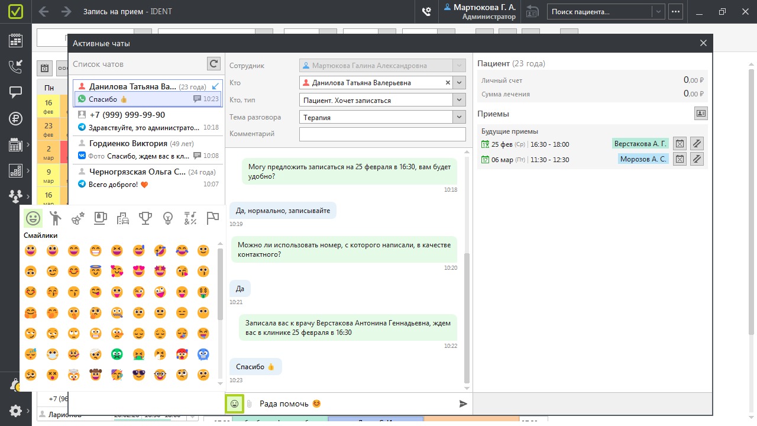Open chats from the left sidebar
This screenshot has height=426, width=757.
click(x=15, y=92)
